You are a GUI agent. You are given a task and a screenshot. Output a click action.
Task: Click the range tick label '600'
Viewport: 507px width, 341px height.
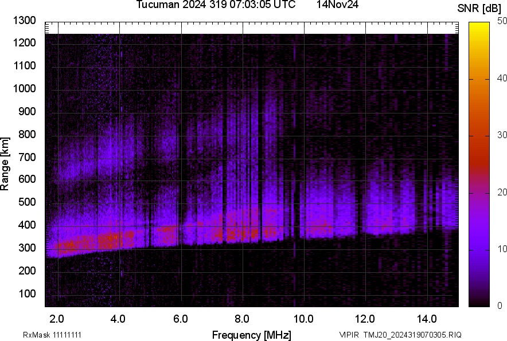coord(27,179)
